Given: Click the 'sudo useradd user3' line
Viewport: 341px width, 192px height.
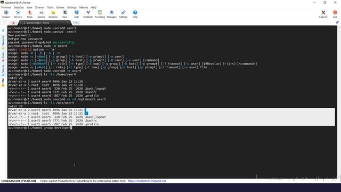Looking at the screenshot, I should coord(42,28).
